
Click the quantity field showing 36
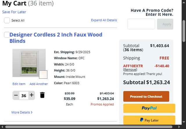coord(24,95)
